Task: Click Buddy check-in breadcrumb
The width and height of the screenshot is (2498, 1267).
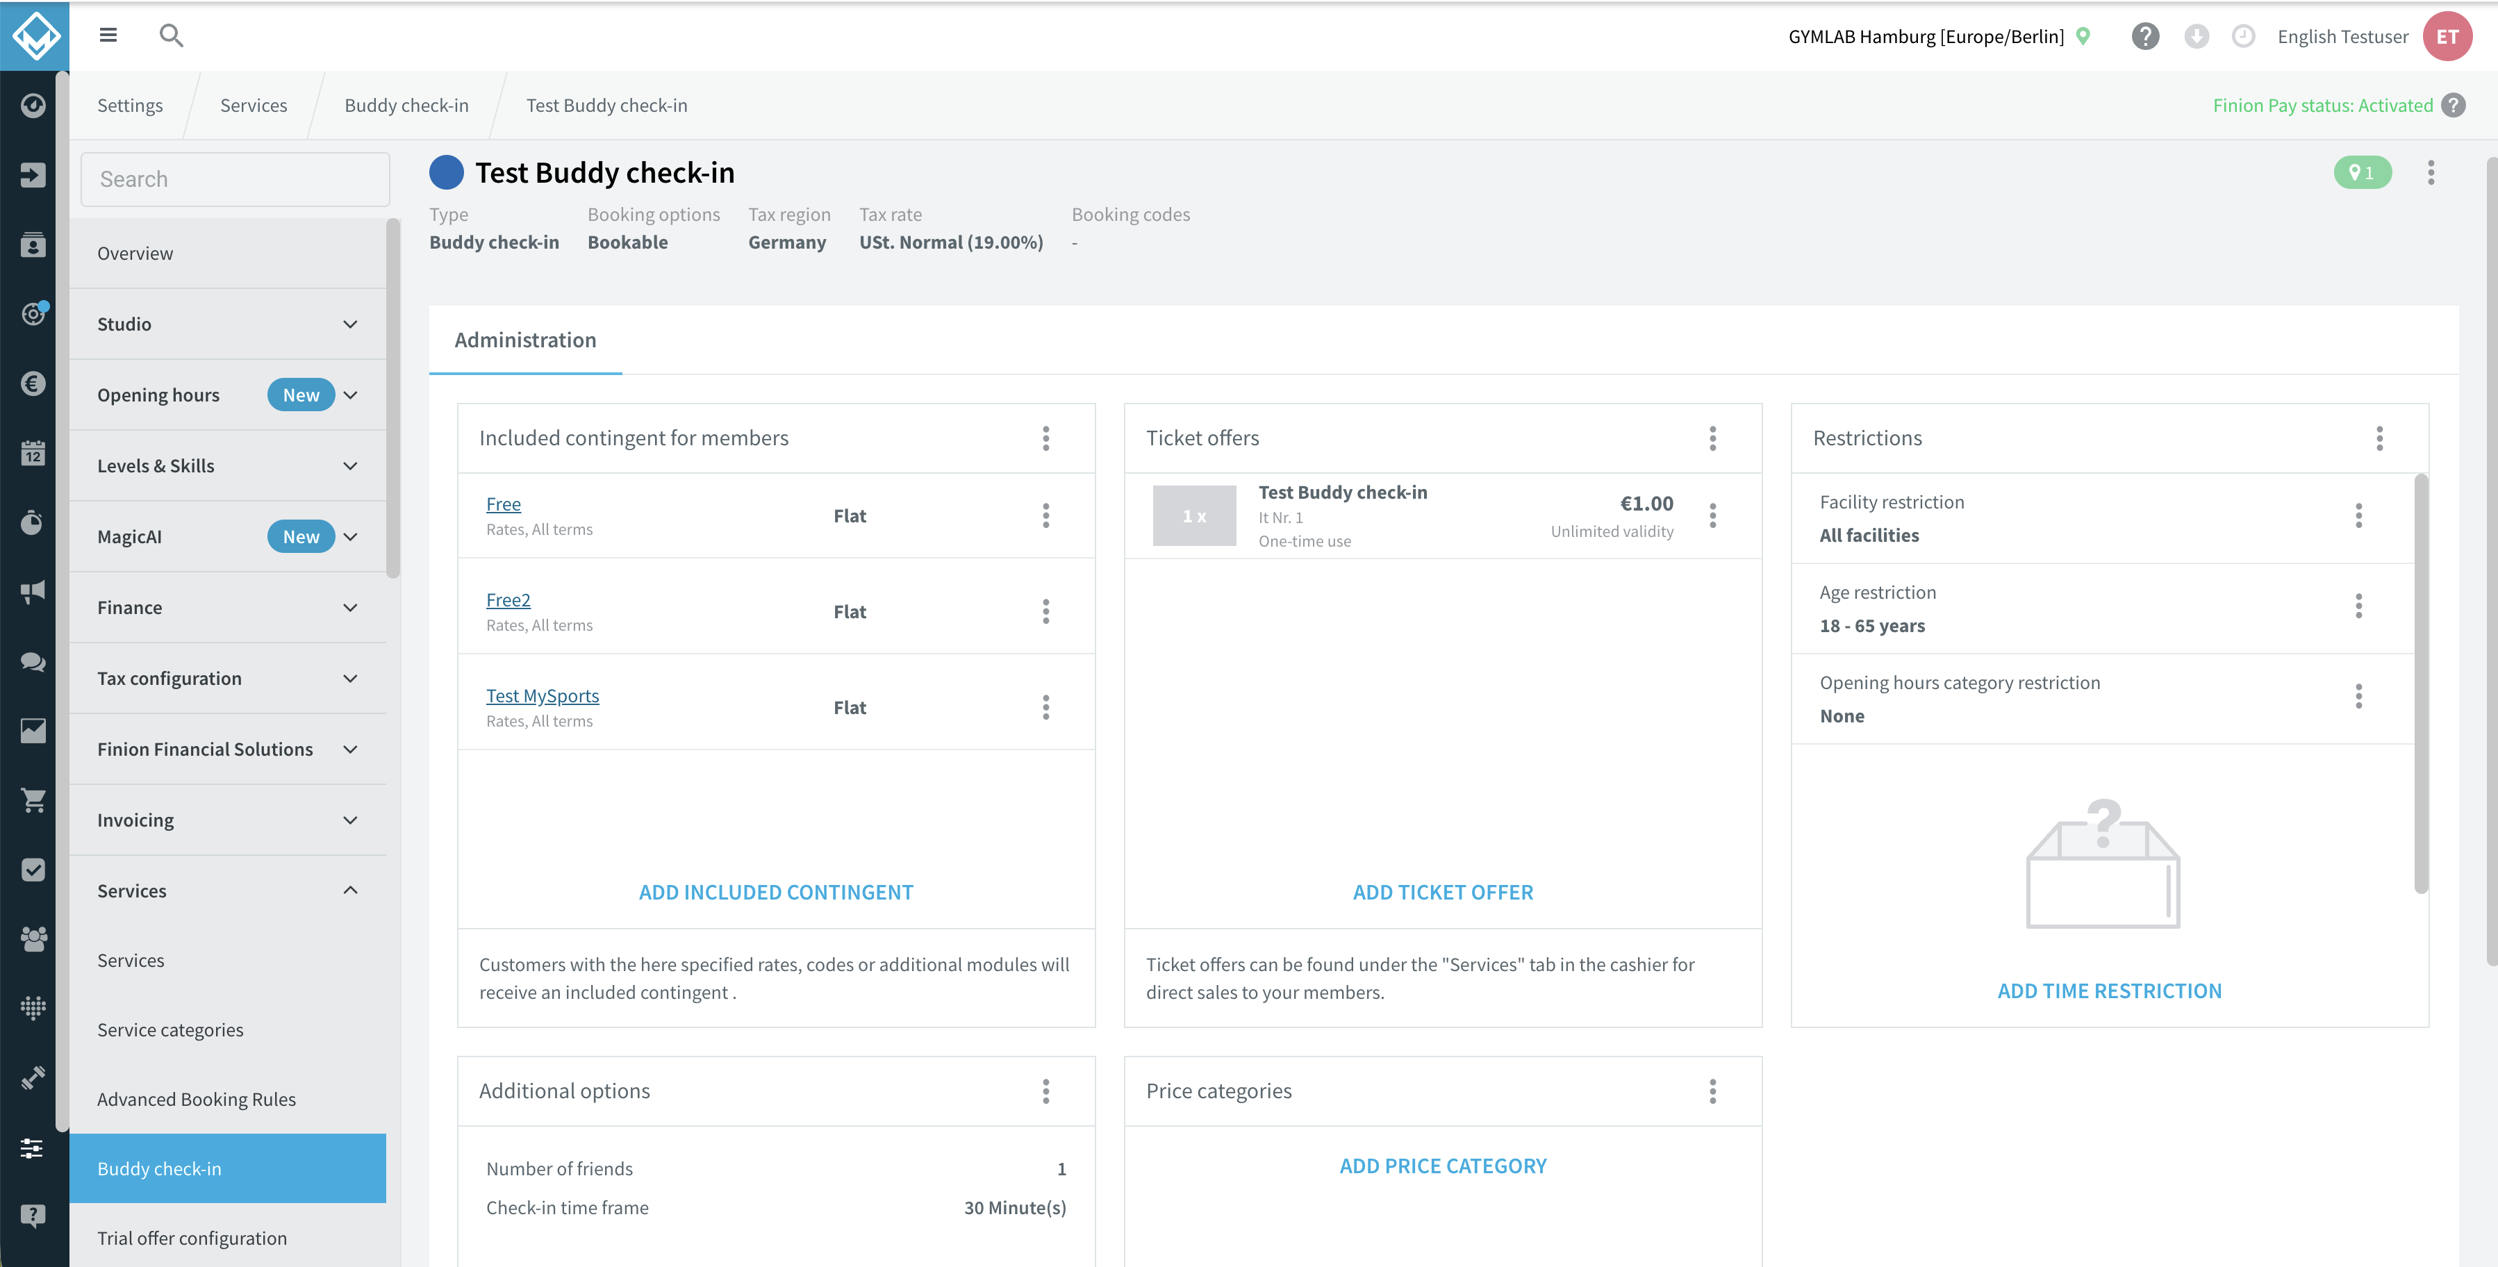Action: (406, 105)
